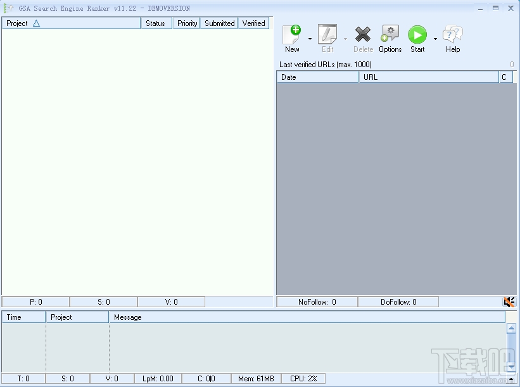Open Help using the question mark icon
The height and width of the screenshot is (387, 520).
click(452, 35)
